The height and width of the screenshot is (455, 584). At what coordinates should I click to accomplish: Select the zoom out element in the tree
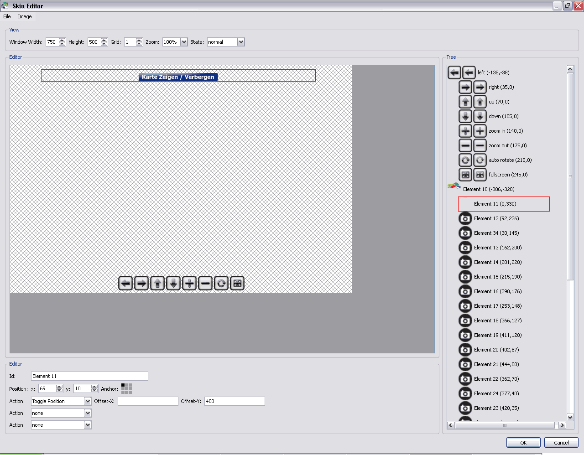[507, 145]
